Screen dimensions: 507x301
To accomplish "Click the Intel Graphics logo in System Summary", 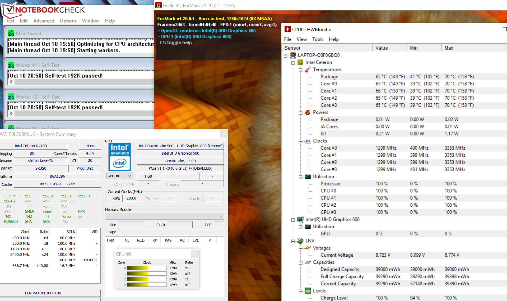I will (120, 157).
